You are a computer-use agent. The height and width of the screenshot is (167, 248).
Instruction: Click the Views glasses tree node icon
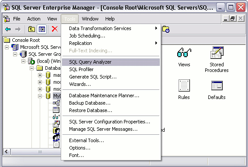(56, 117)
